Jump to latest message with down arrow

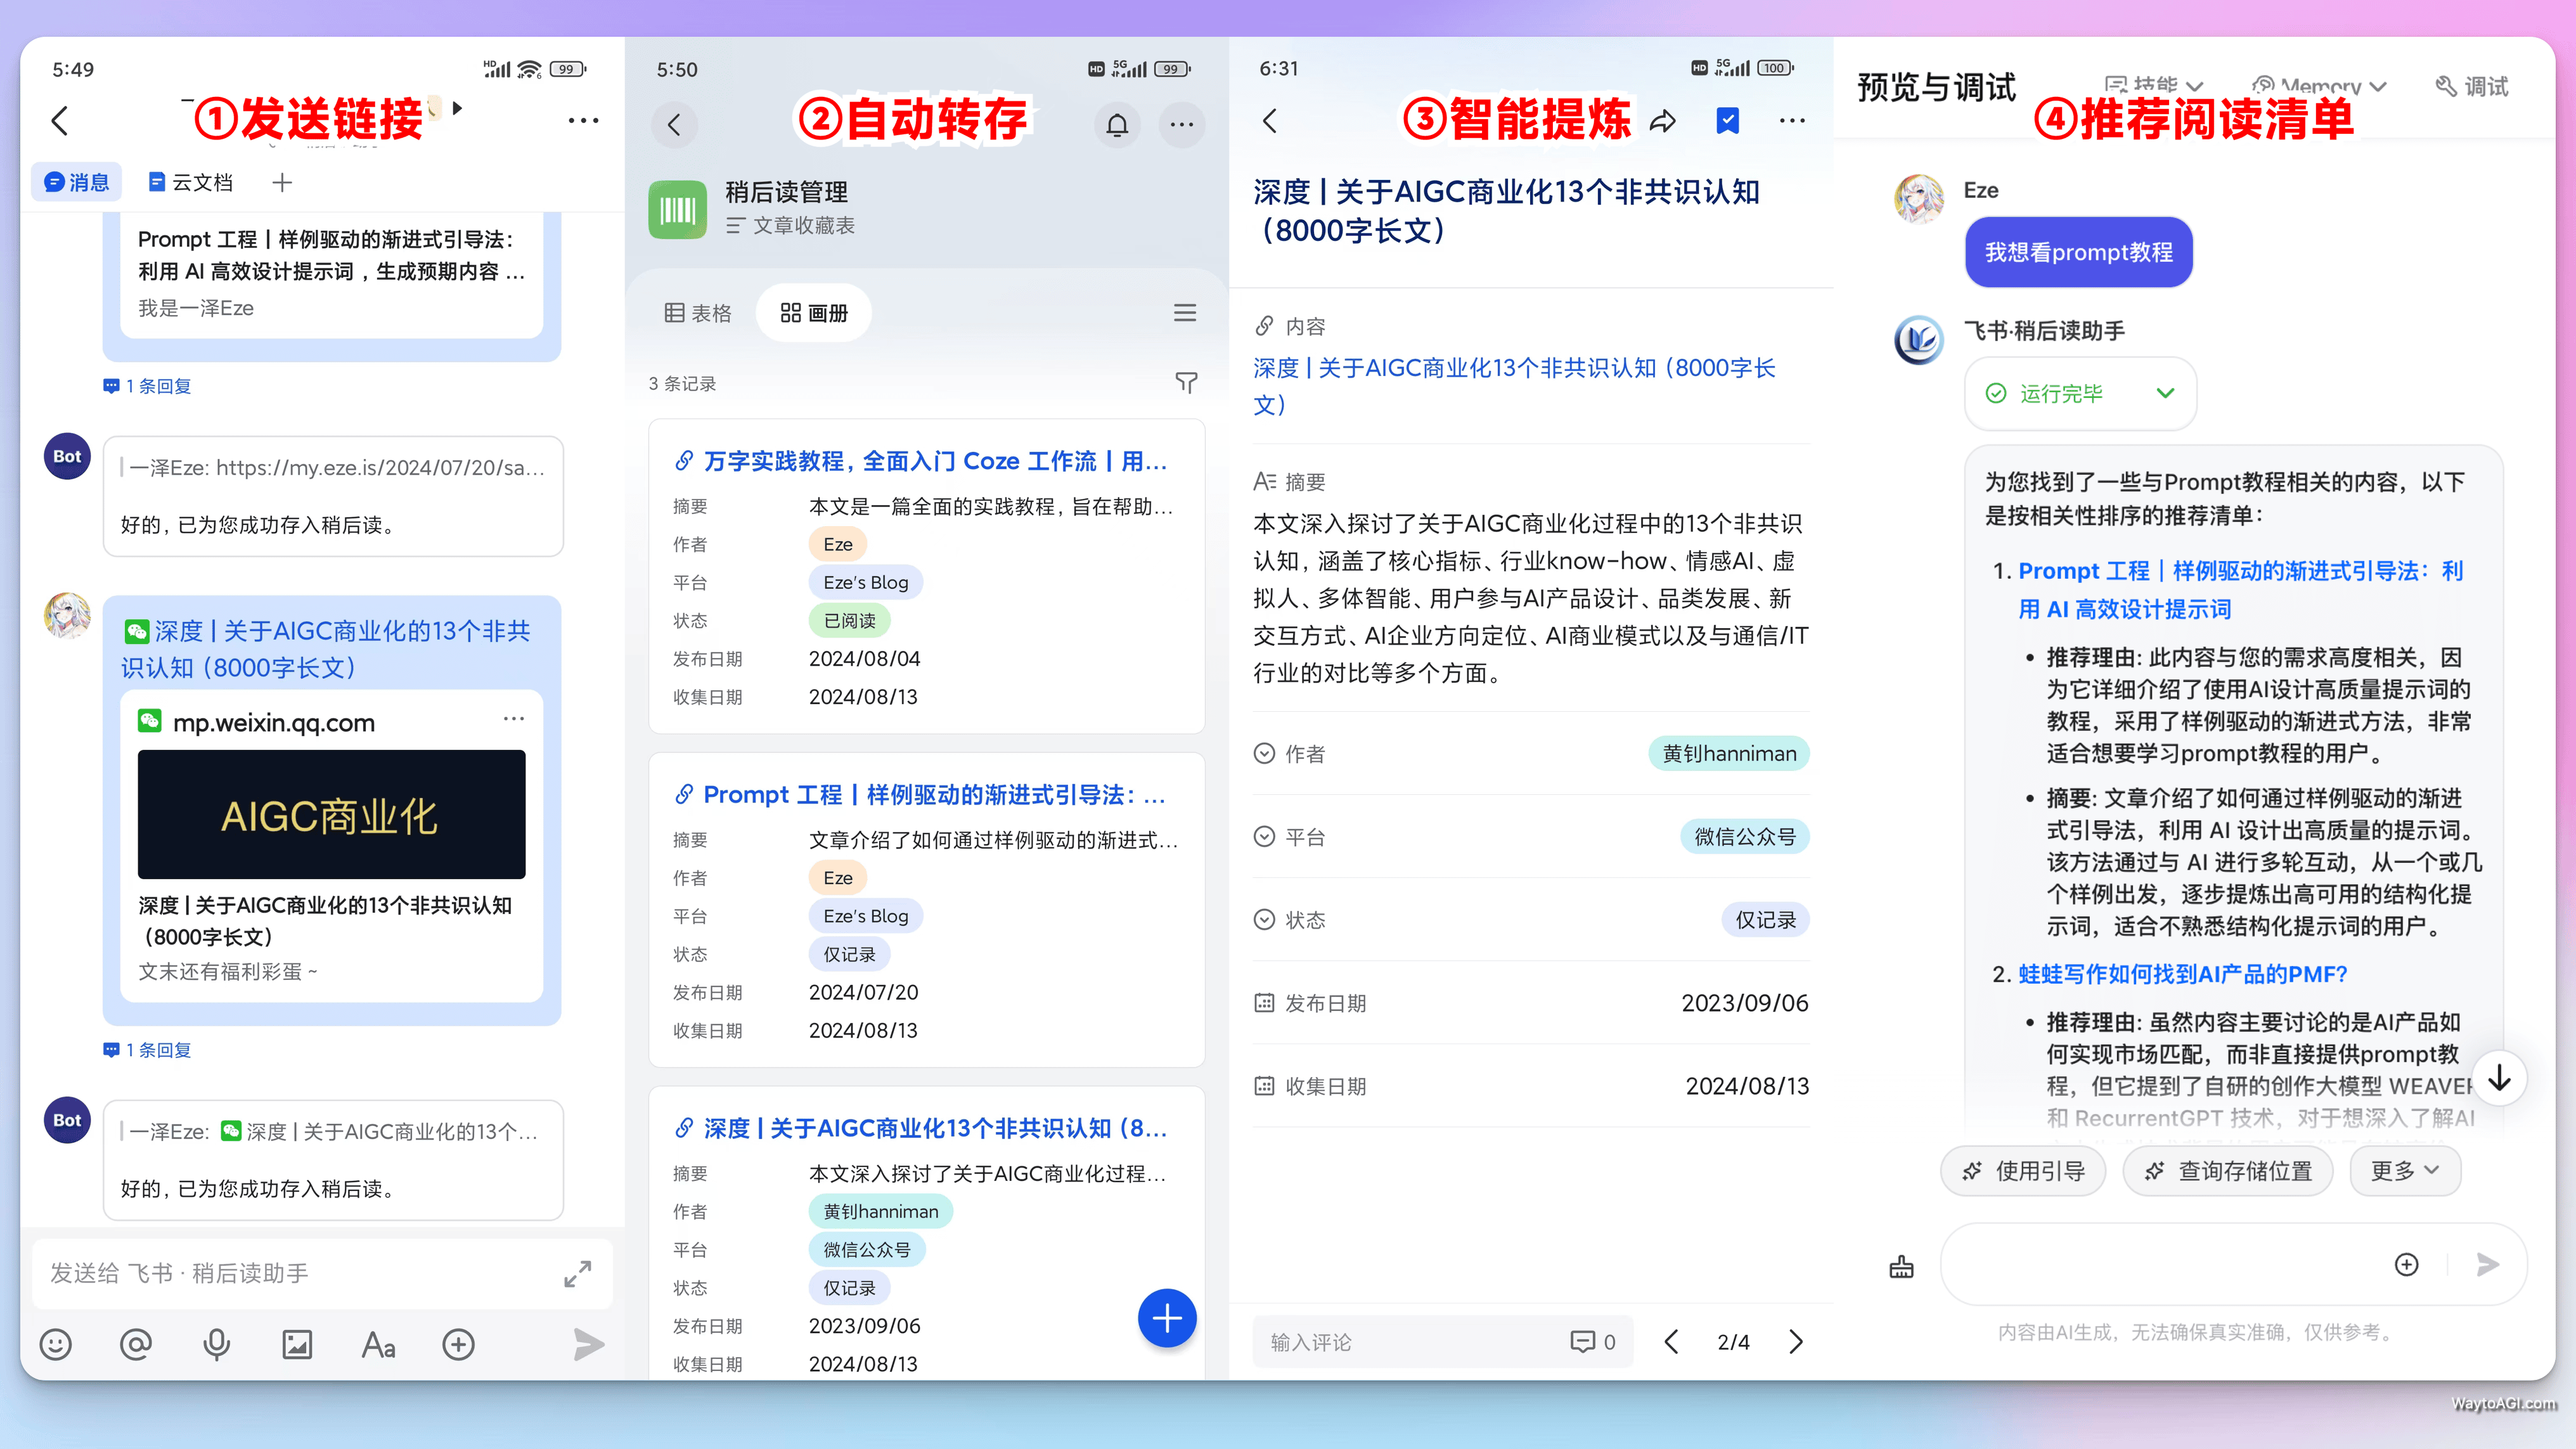2499,1078
